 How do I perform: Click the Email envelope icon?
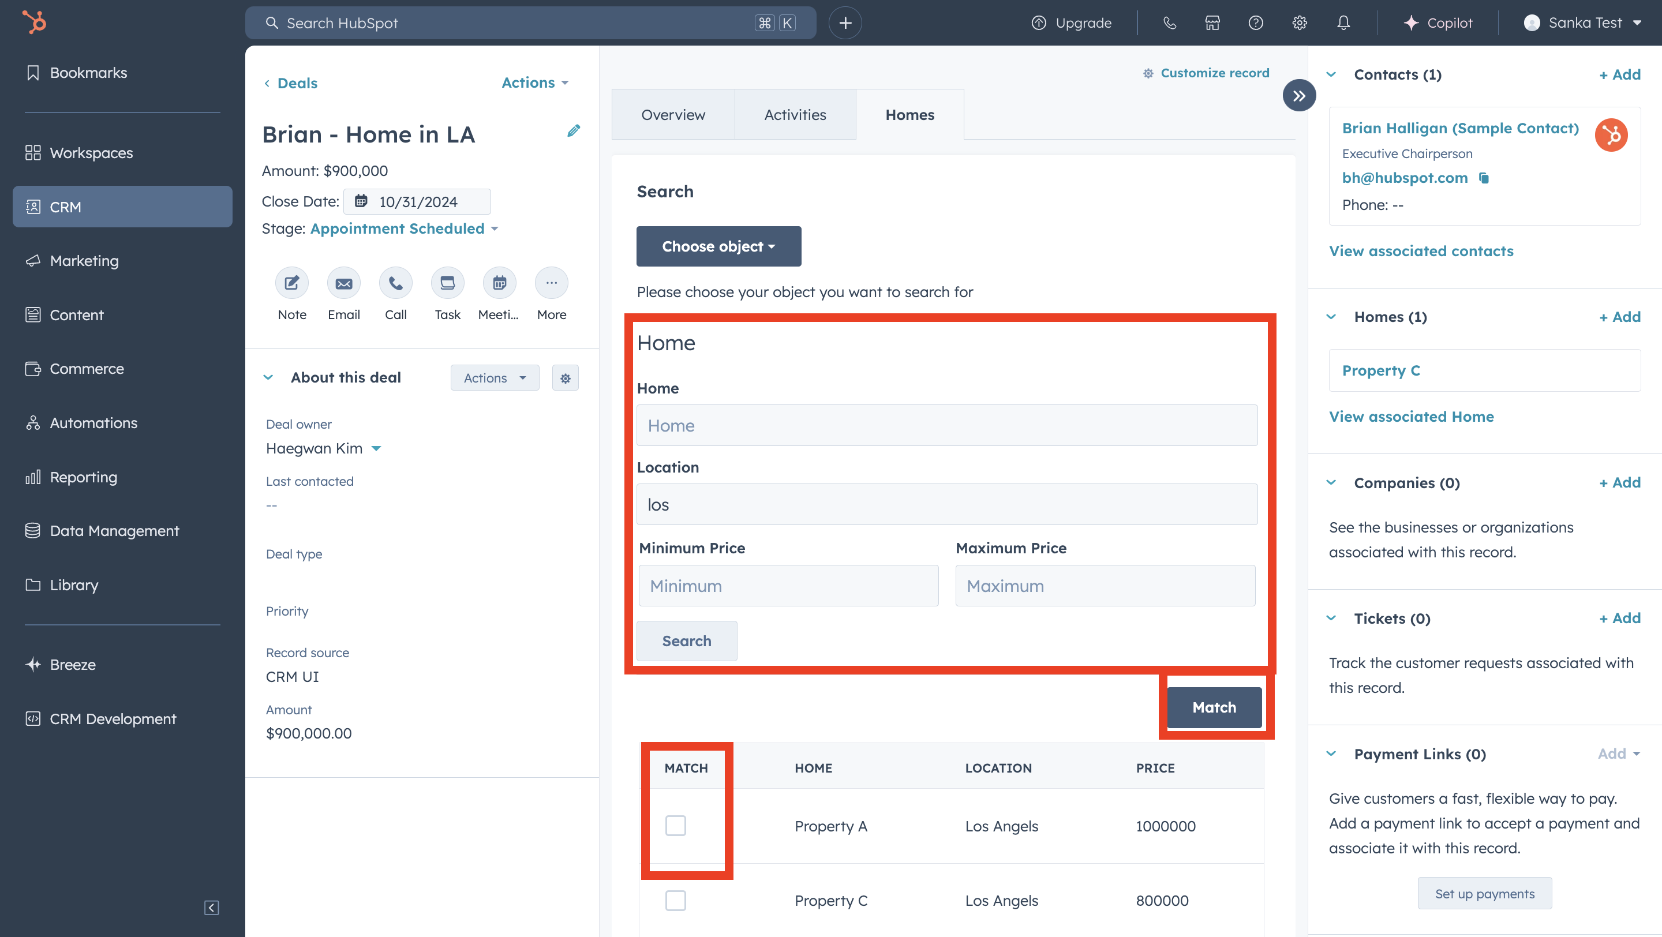click(x=343, y=283)
